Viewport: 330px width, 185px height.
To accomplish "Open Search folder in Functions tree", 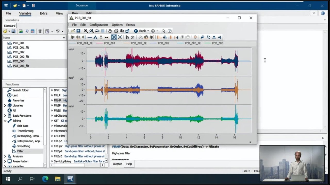I will 20,90.
